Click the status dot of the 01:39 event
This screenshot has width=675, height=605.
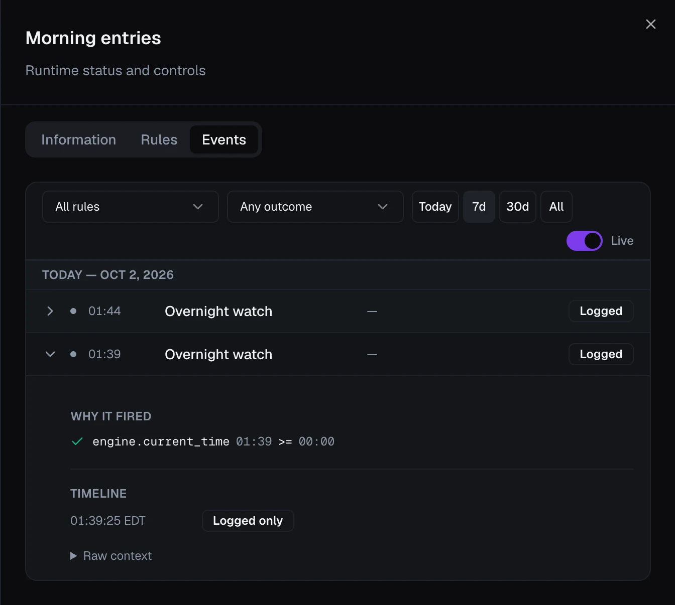(73, 354)
